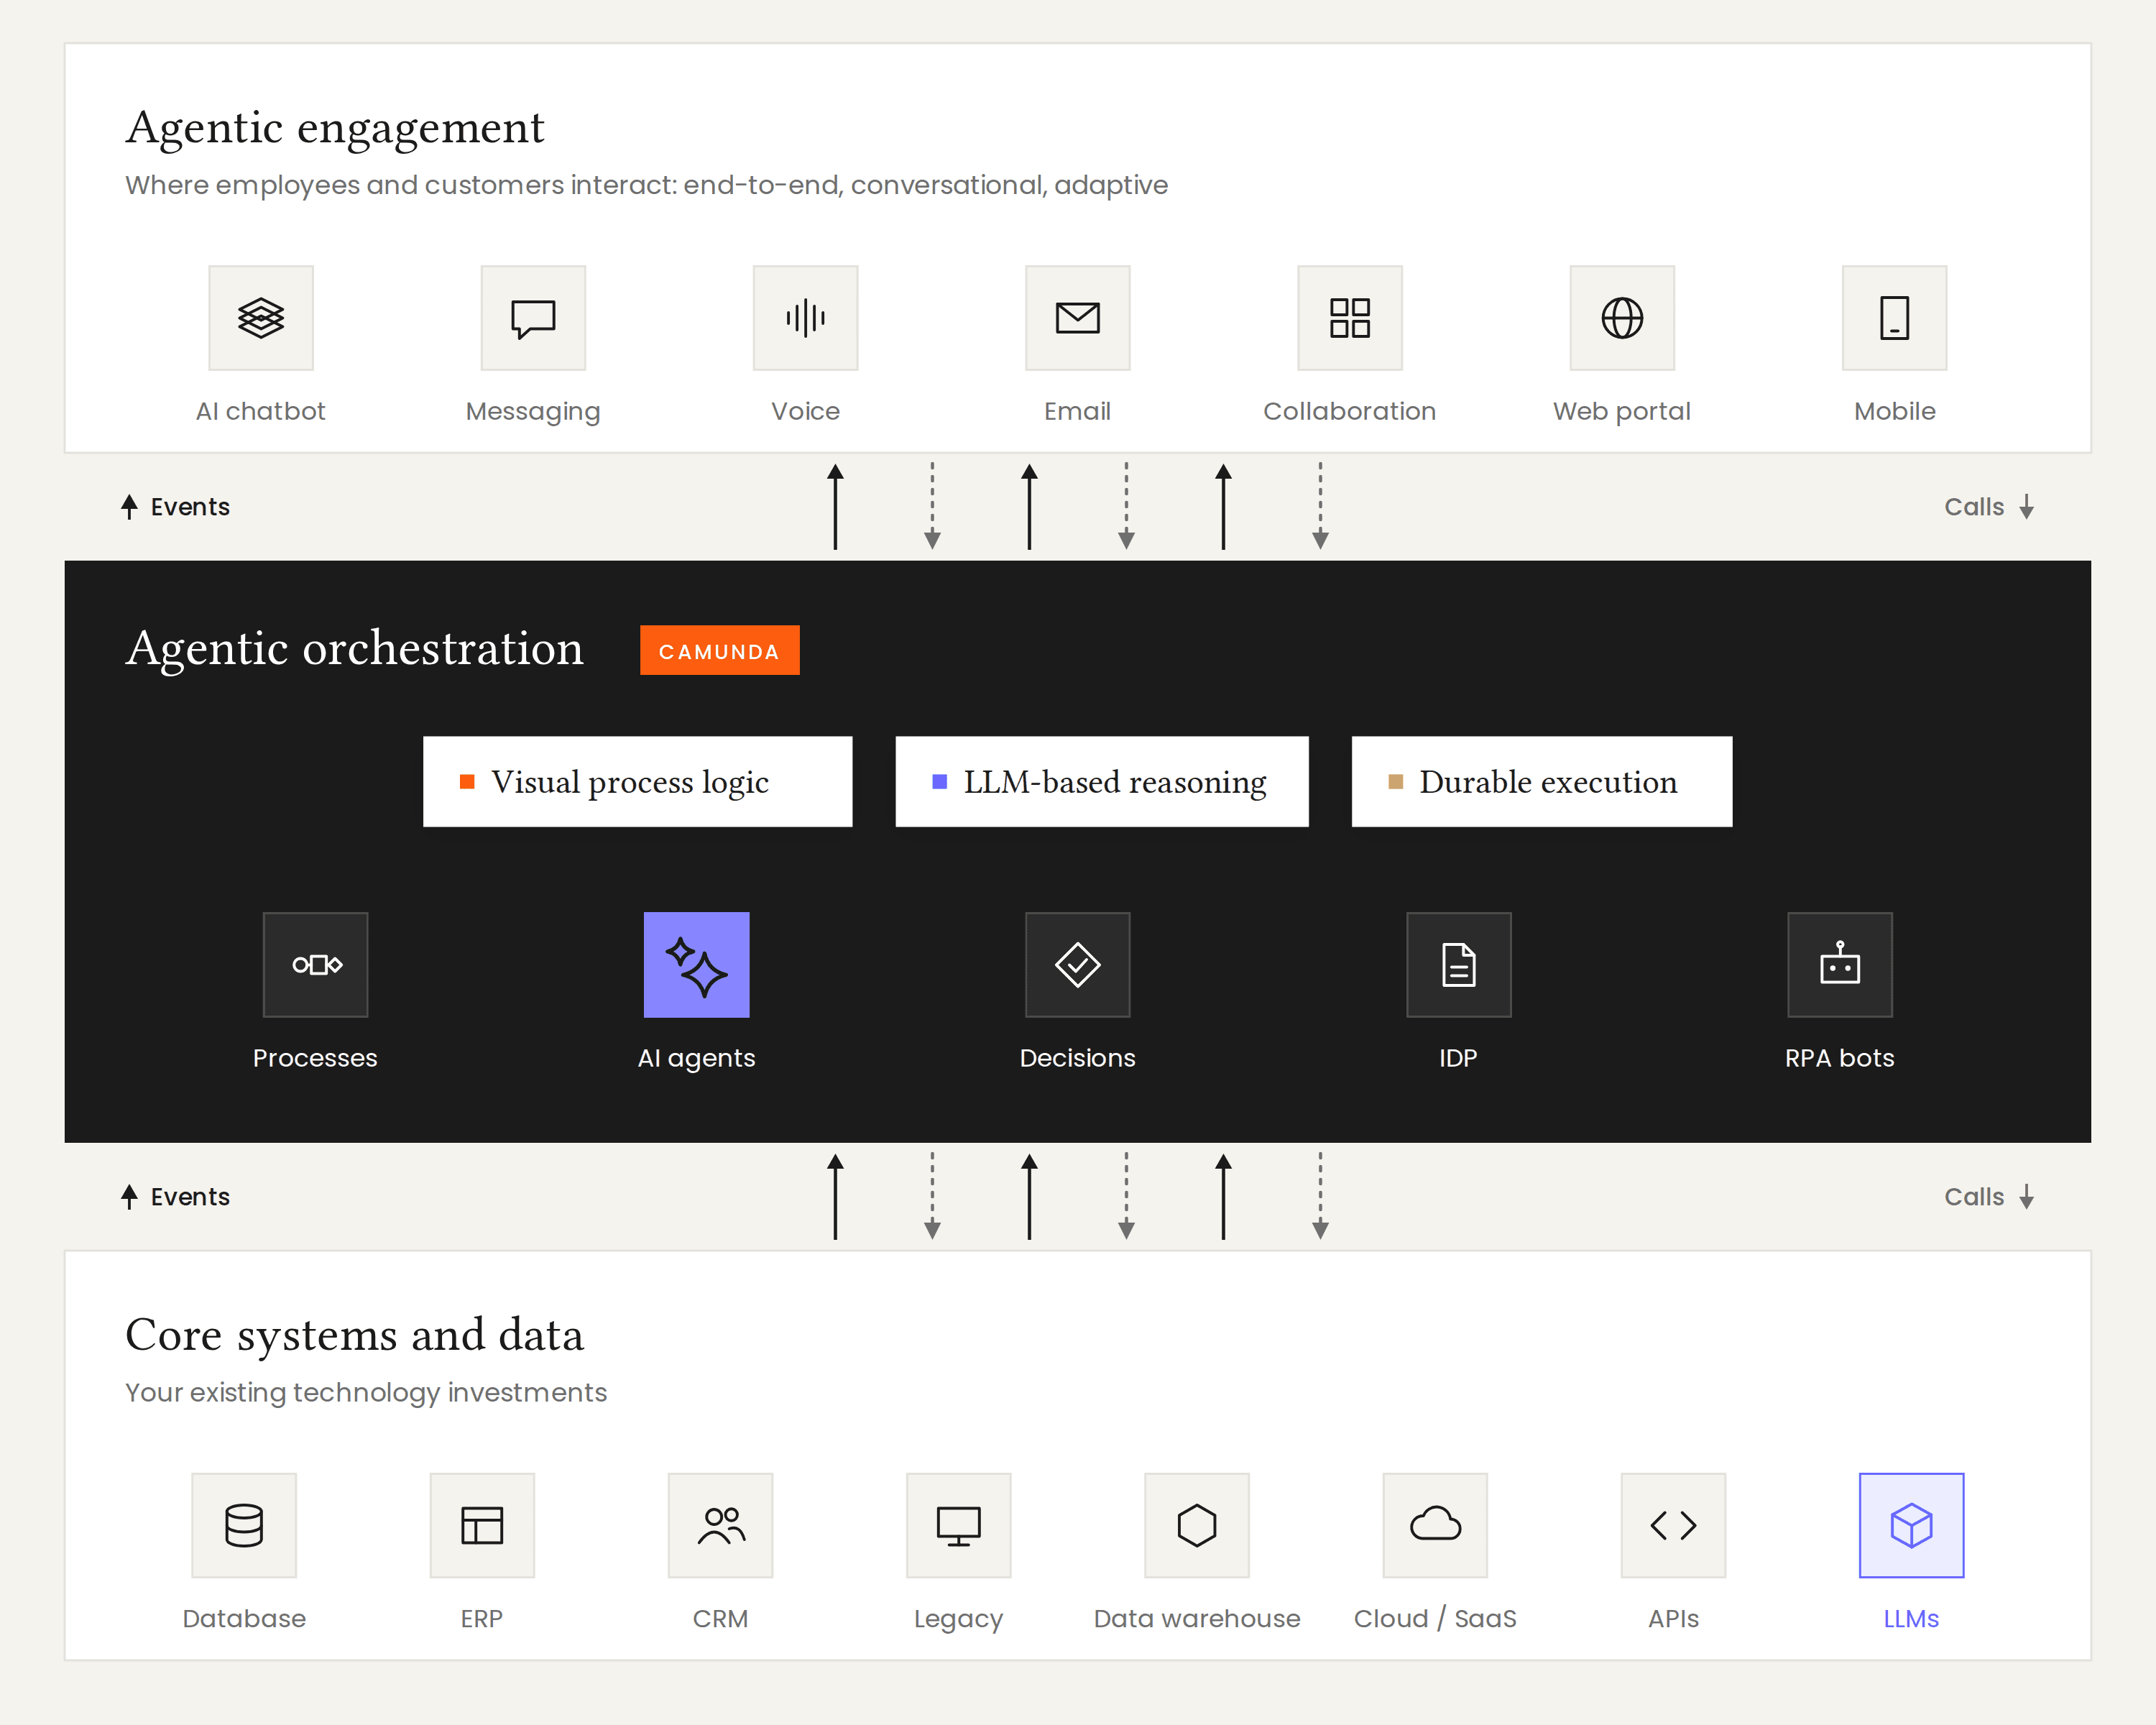Click the 'Data warehouse' caption
Image resolution: width=2156 pixels, height=1725 pixels.
pyautogui.click(x=1197, y=1619)
